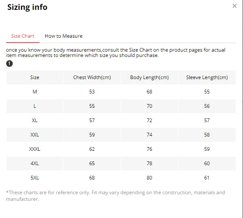Select the M size row label
The height and width of the screenshot is (218, 243).
(x=35, y=92)
